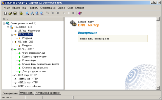Click the globe icon of Сканируемые хосты
The image size is (162, 100).
pyautogui.click(x=8, y=23)
